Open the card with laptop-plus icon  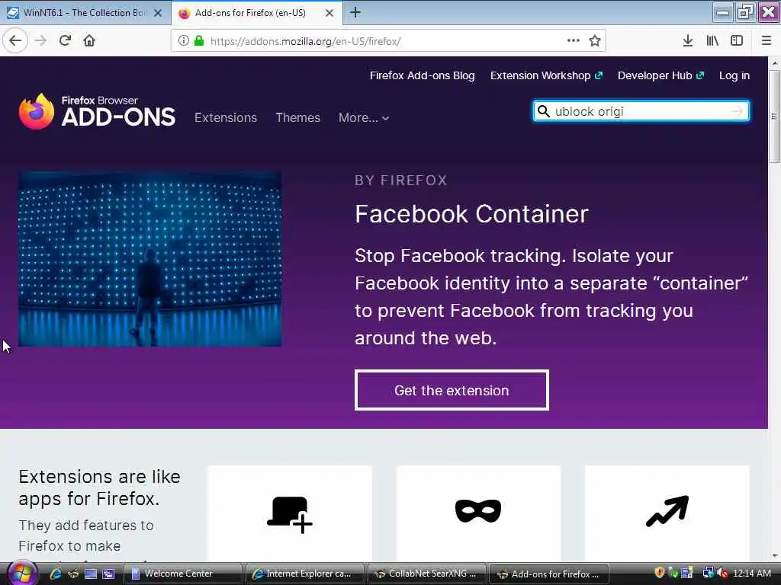[x=289, y=513]
